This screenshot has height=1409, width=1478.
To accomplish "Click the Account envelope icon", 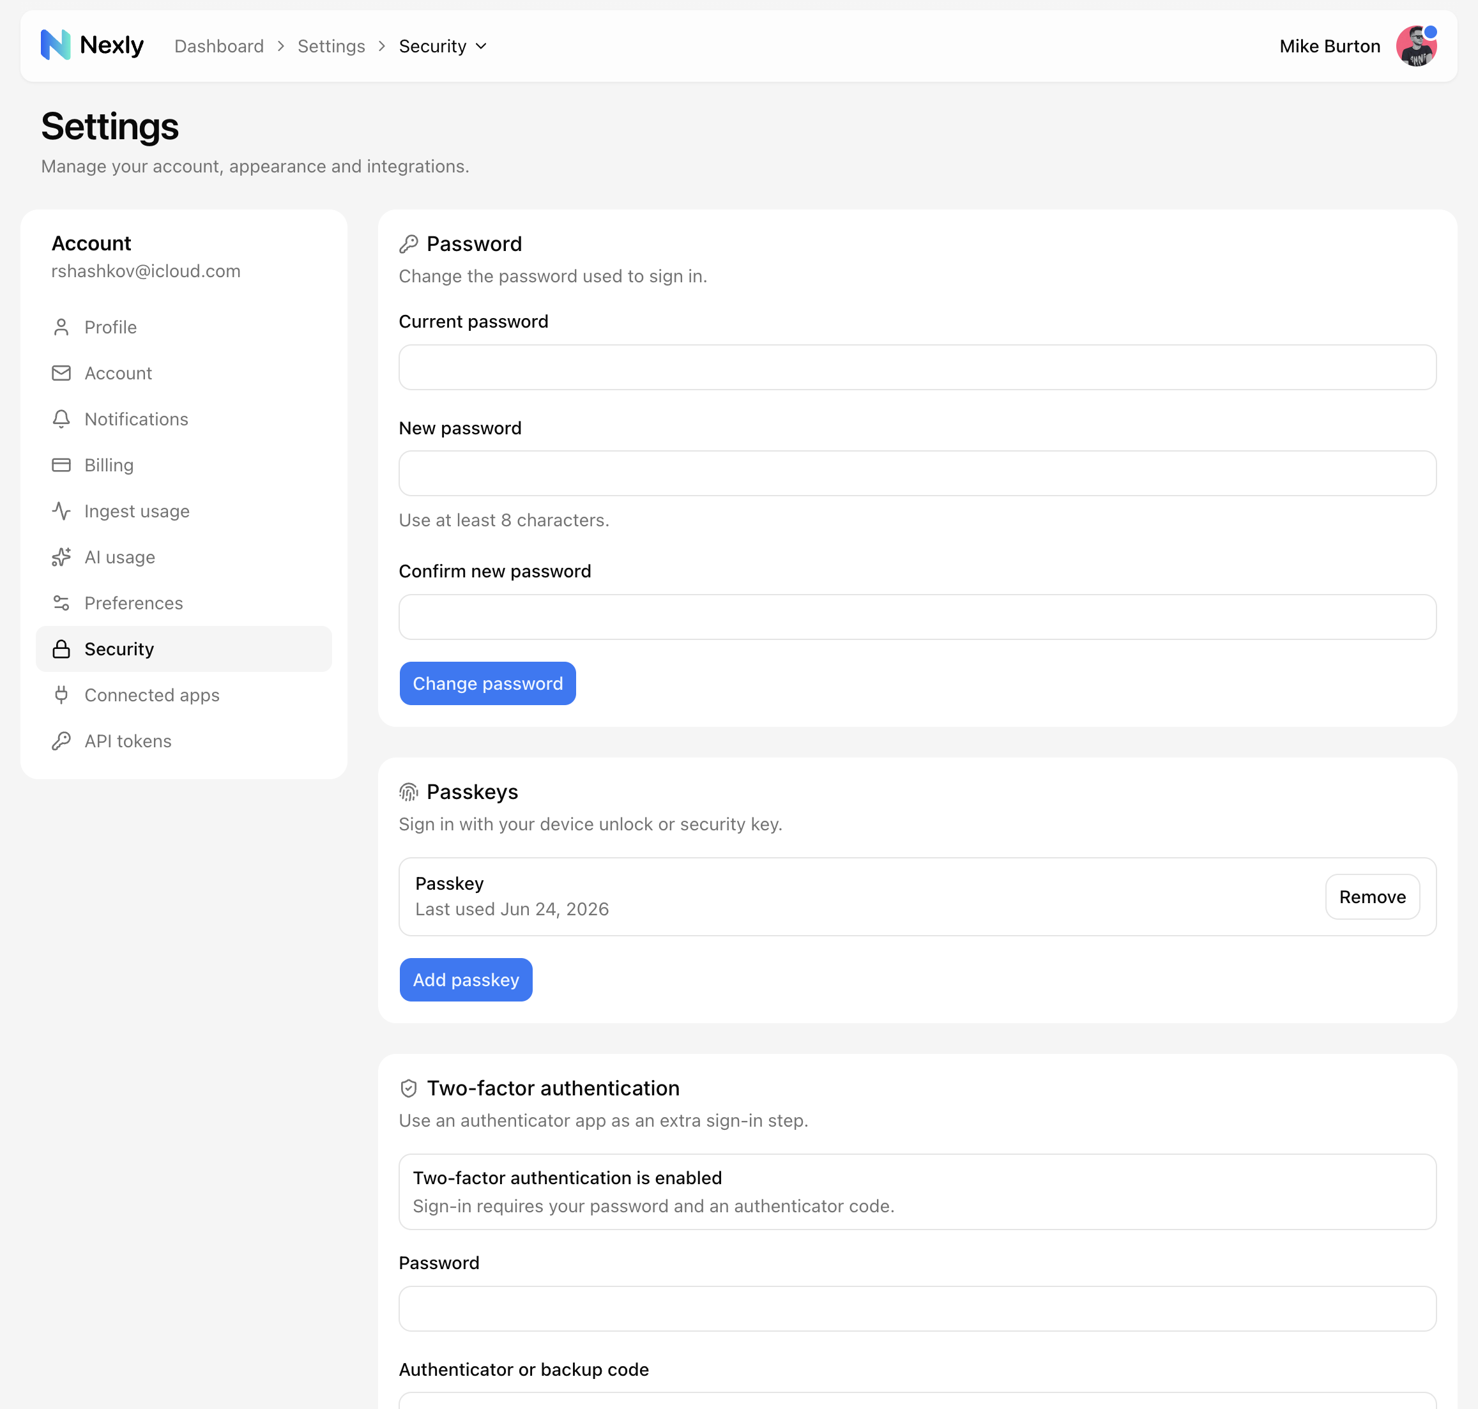I will [x=61, y=373].
